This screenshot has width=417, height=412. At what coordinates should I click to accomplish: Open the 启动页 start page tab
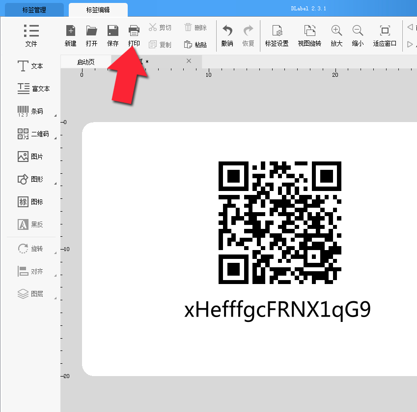coord(86,62)
